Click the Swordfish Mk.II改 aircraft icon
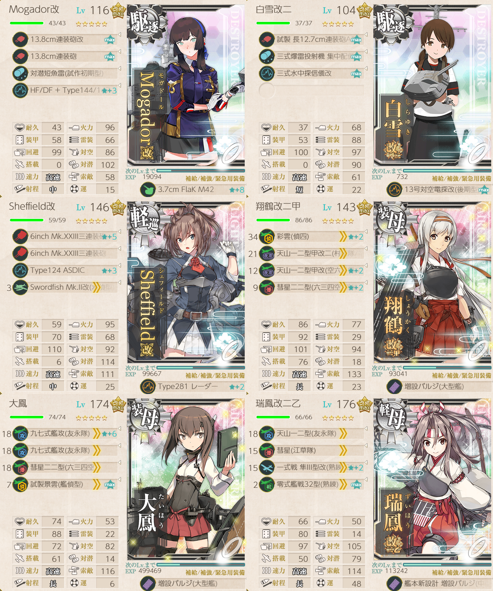Viewport: 493px width, 591px height. click(x=20, y=288)
